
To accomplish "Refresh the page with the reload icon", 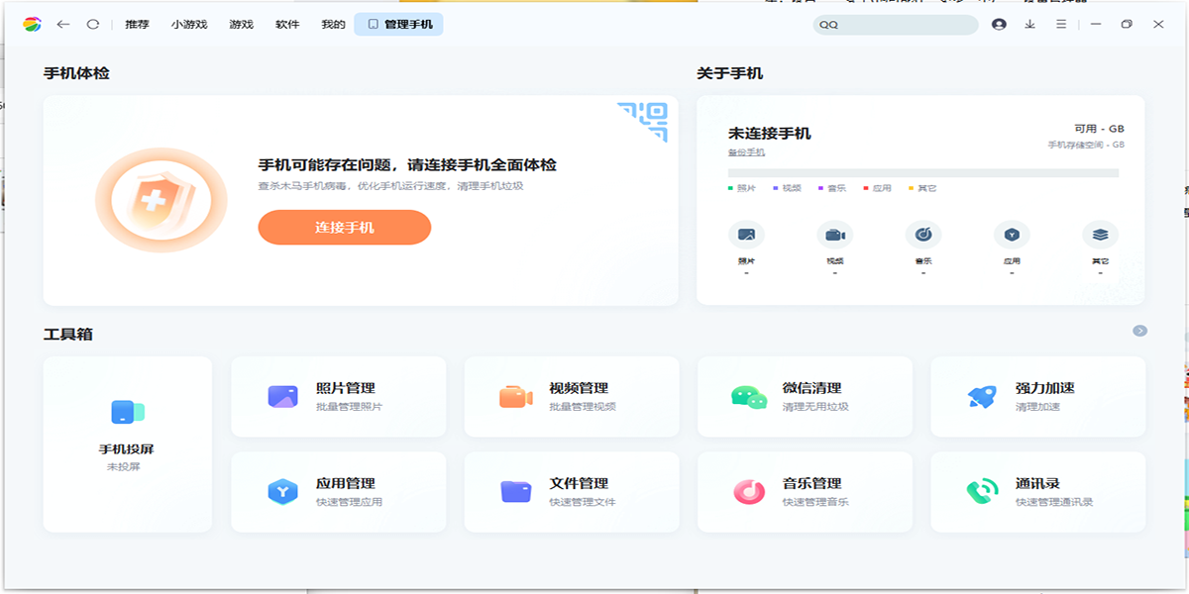I will (93, 24).
